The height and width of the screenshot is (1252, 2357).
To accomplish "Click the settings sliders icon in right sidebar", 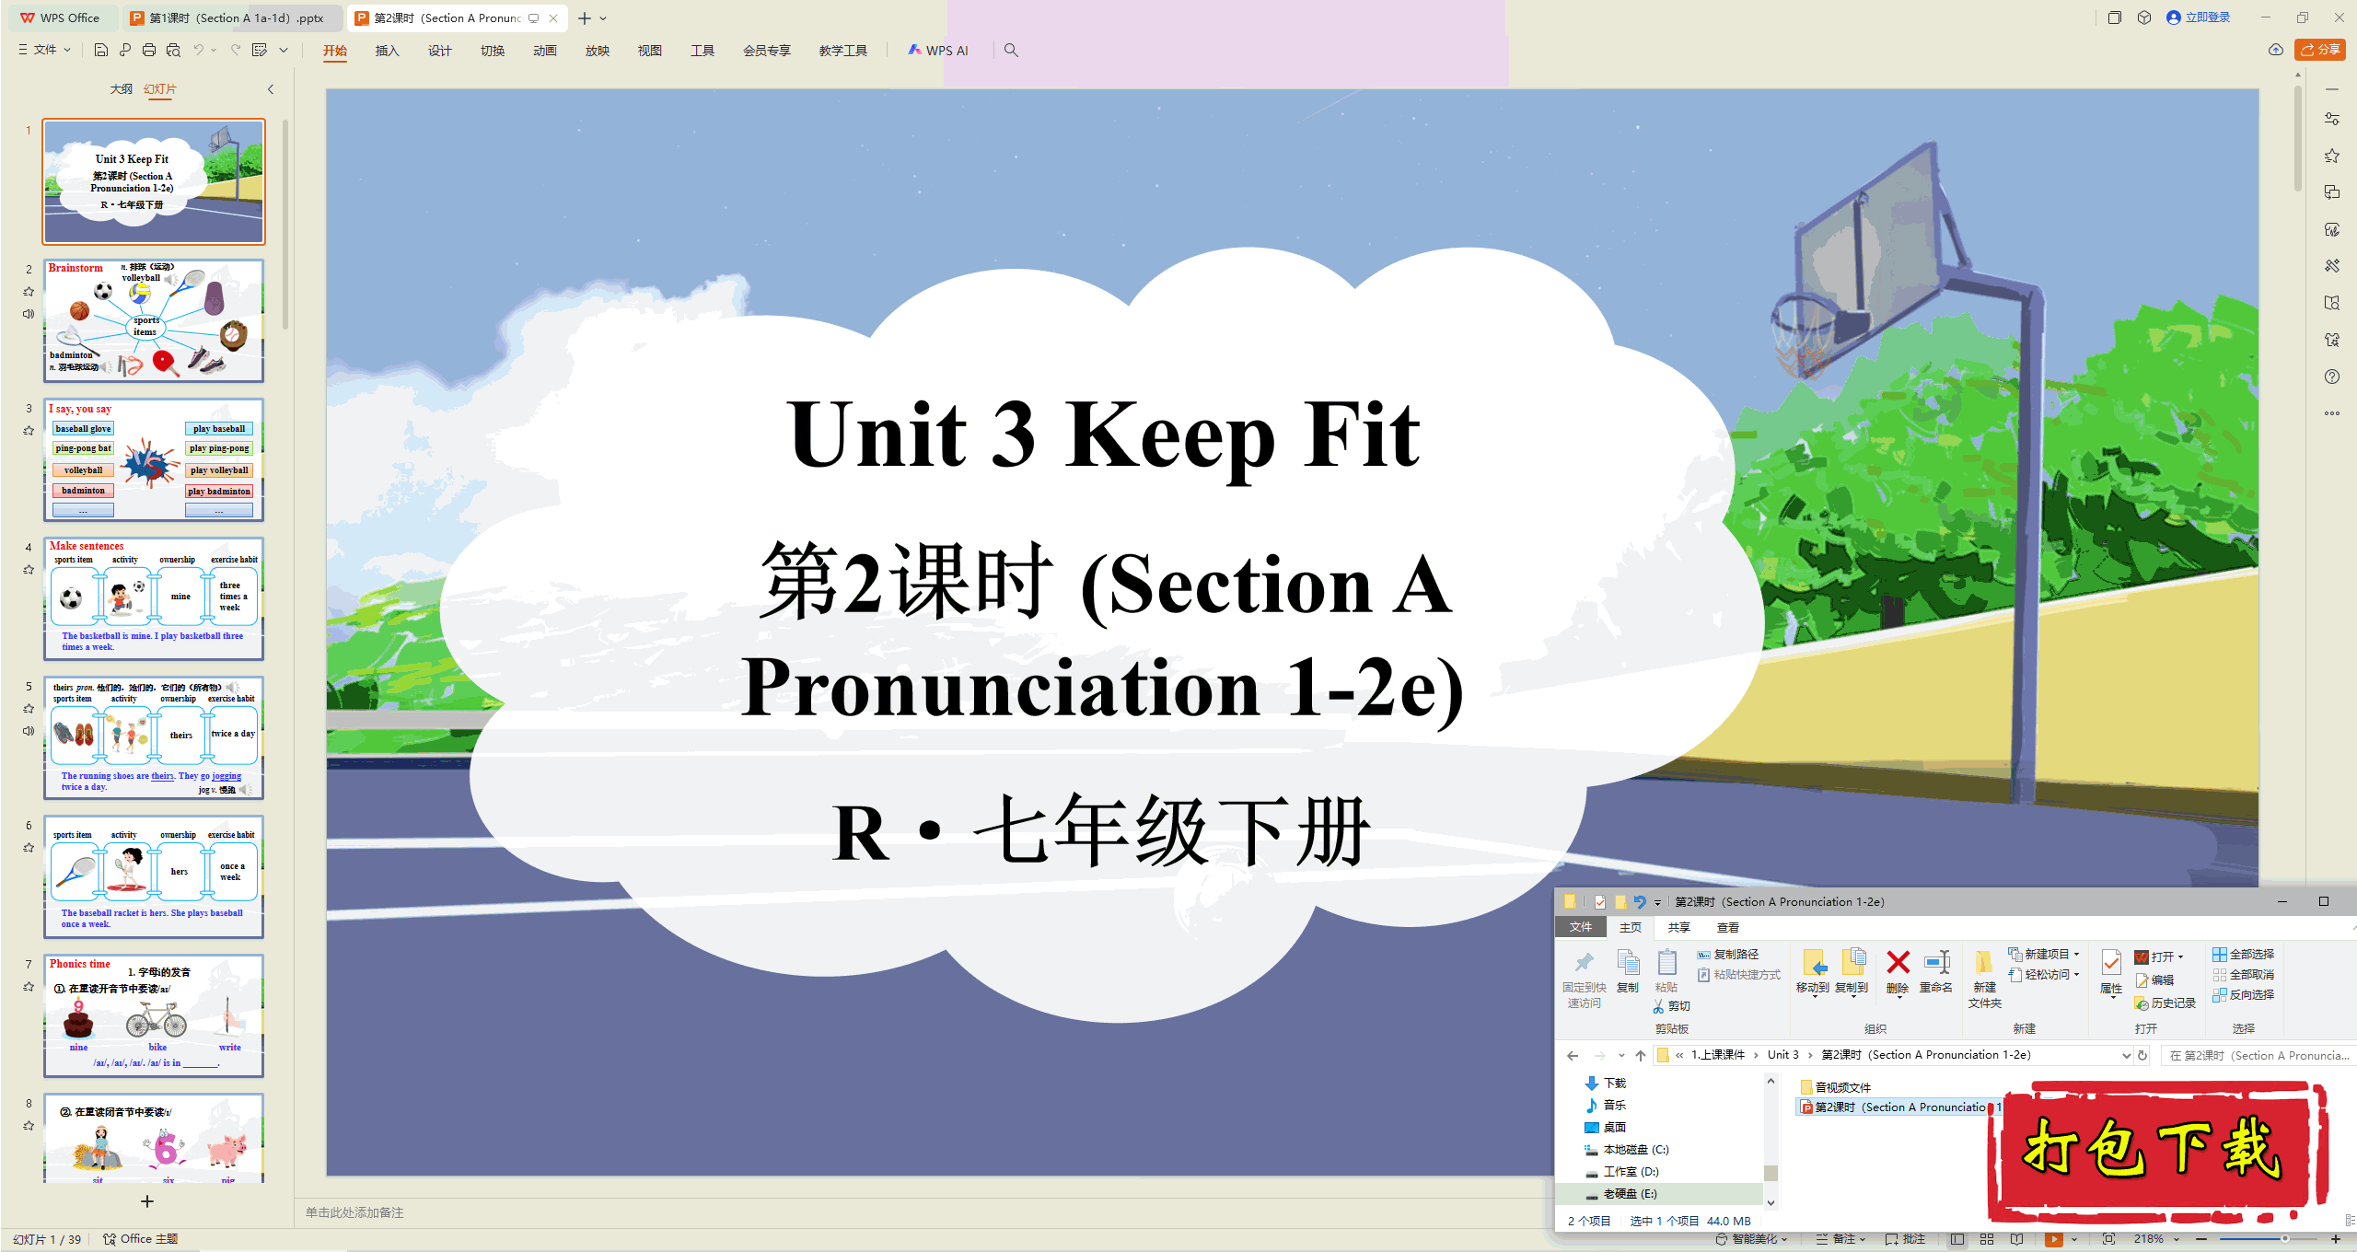I will [x=2332, y=119].
